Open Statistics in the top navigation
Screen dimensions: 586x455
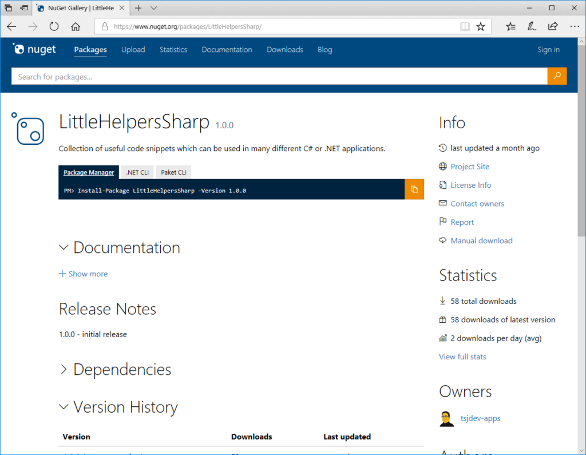click(173, 50)
